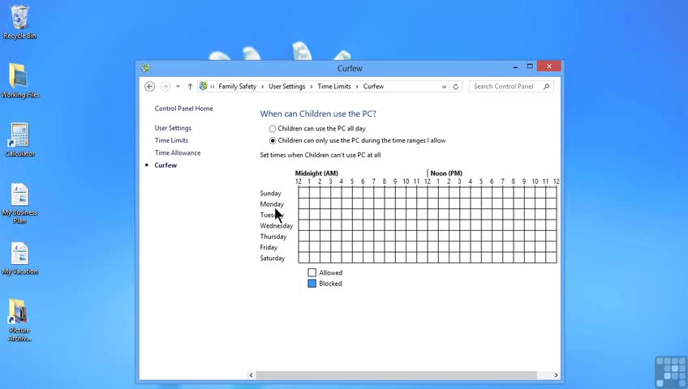This screenshot has height=389, width=688.
Task: Click the Forward navigation arrow
Action: (x=165, y=86)
